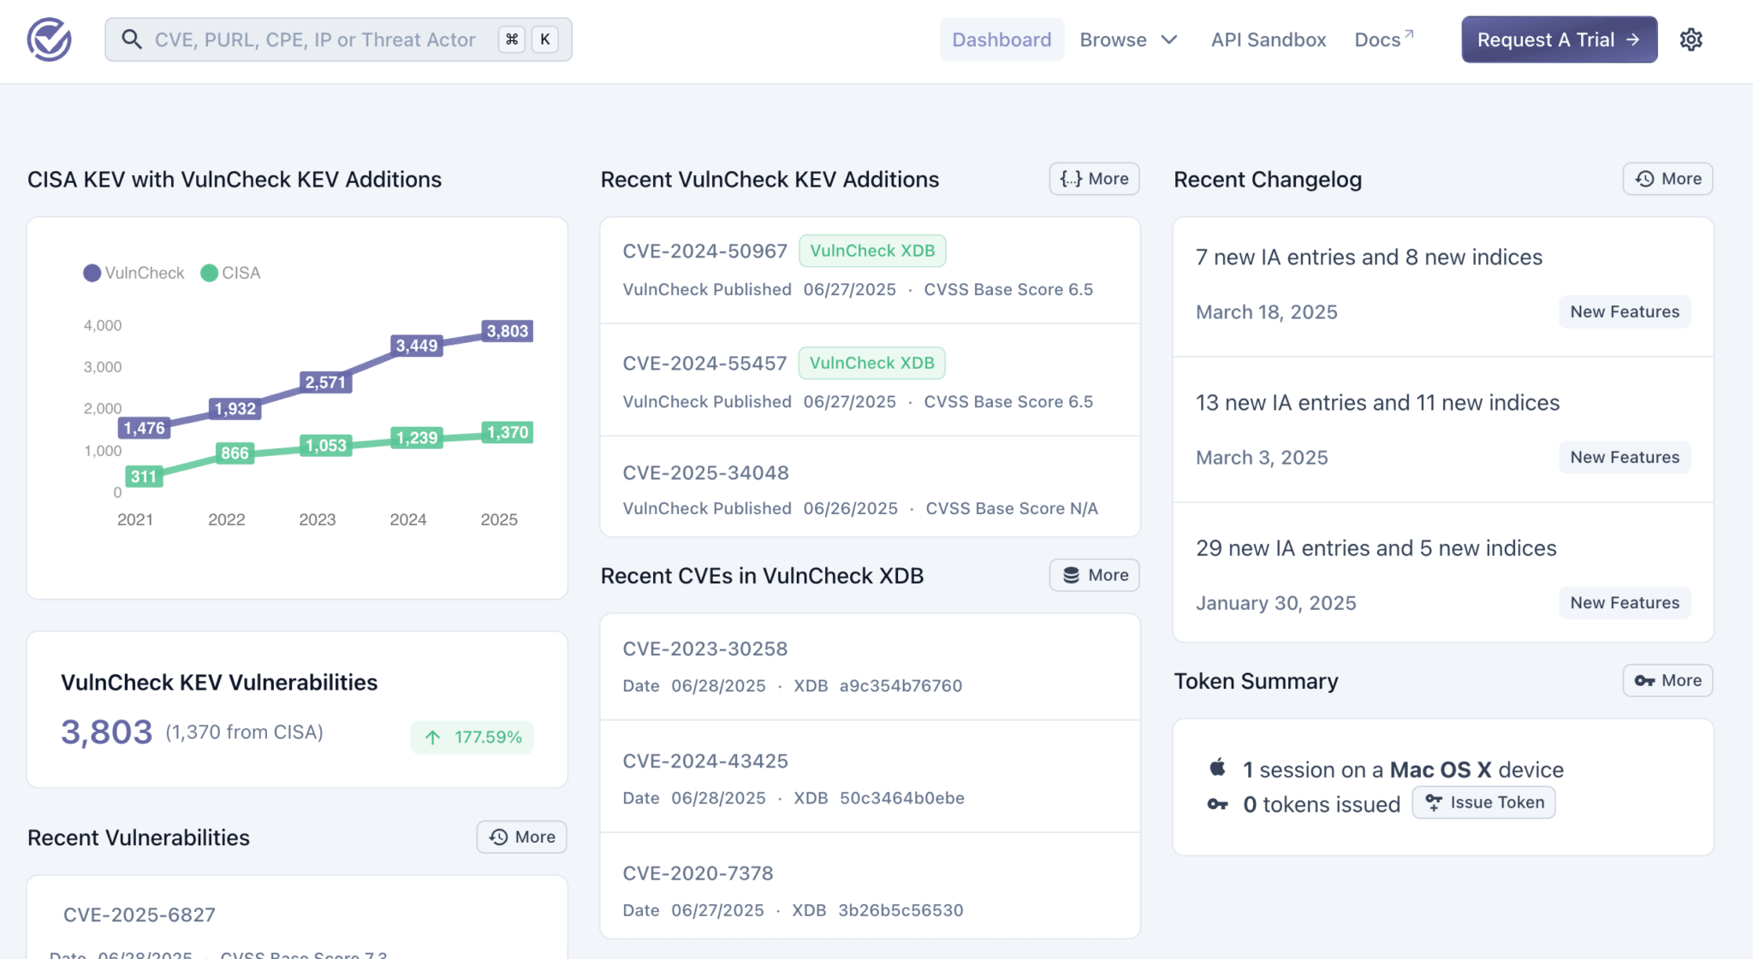
Task: Focus the CVE, PURL, CPE search field
Action: pyautogui.click(x=315, y=39)
